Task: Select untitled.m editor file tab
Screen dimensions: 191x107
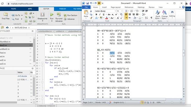Action: click(x=60, y=31)
